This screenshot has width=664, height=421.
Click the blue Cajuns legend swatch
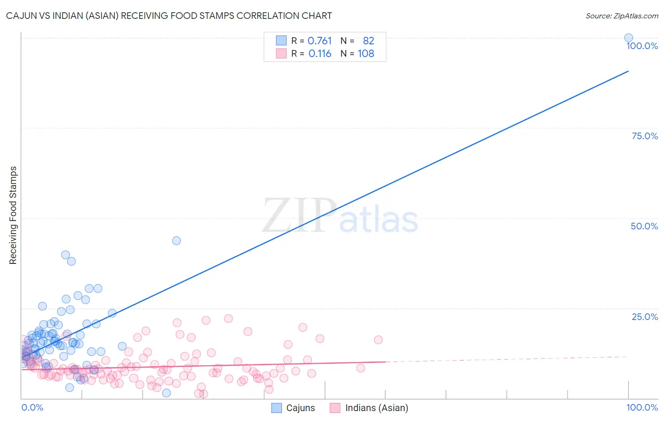tap(277, 408)
